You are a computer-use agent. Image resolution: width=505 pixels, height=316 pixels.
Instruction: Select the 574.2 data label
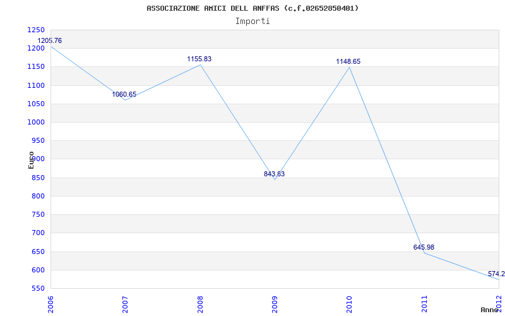coord(496,274)
